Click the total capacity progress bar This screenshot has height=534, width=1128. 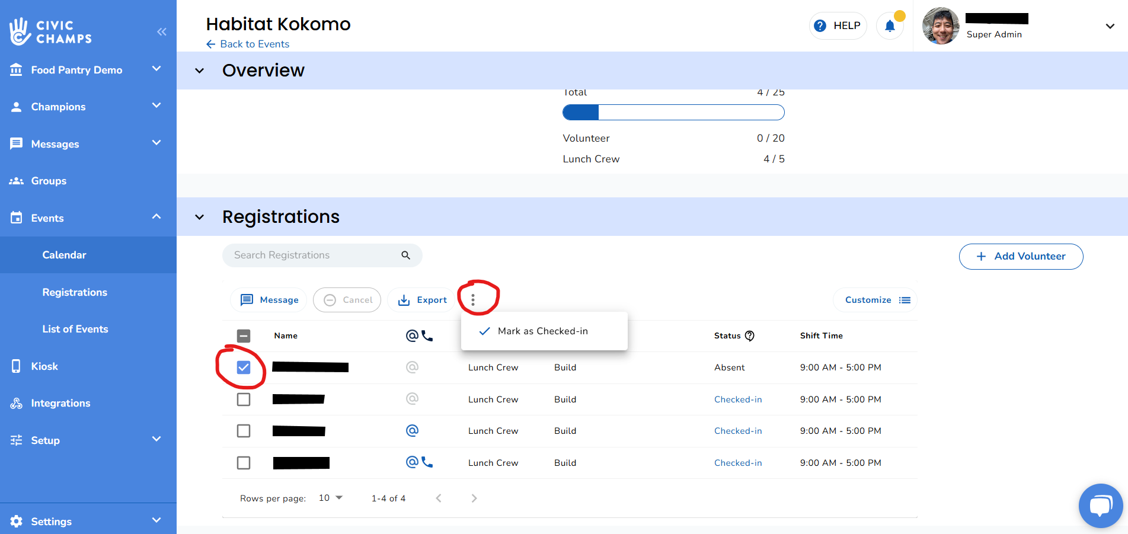pos(673,113)
